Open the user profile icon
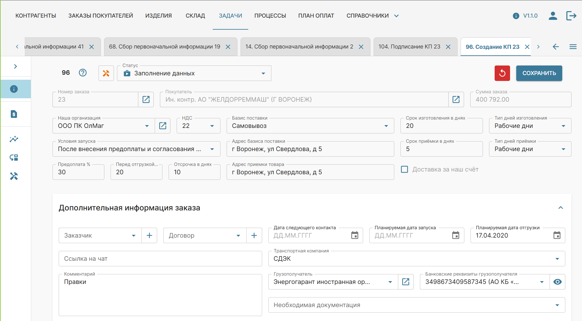The height and width of the screenshot is (321, 582). click(553, 16)
